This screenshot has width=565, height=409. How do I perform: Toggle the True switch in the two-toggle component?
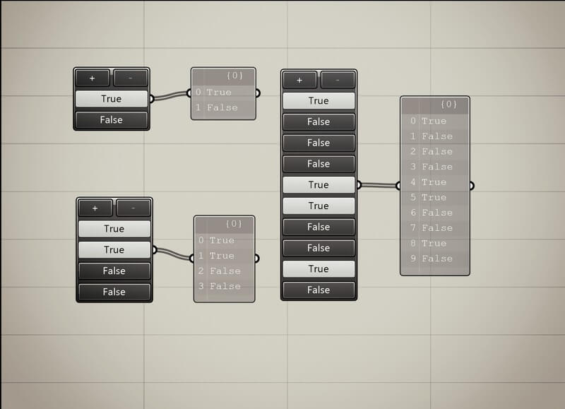(112, 99)
